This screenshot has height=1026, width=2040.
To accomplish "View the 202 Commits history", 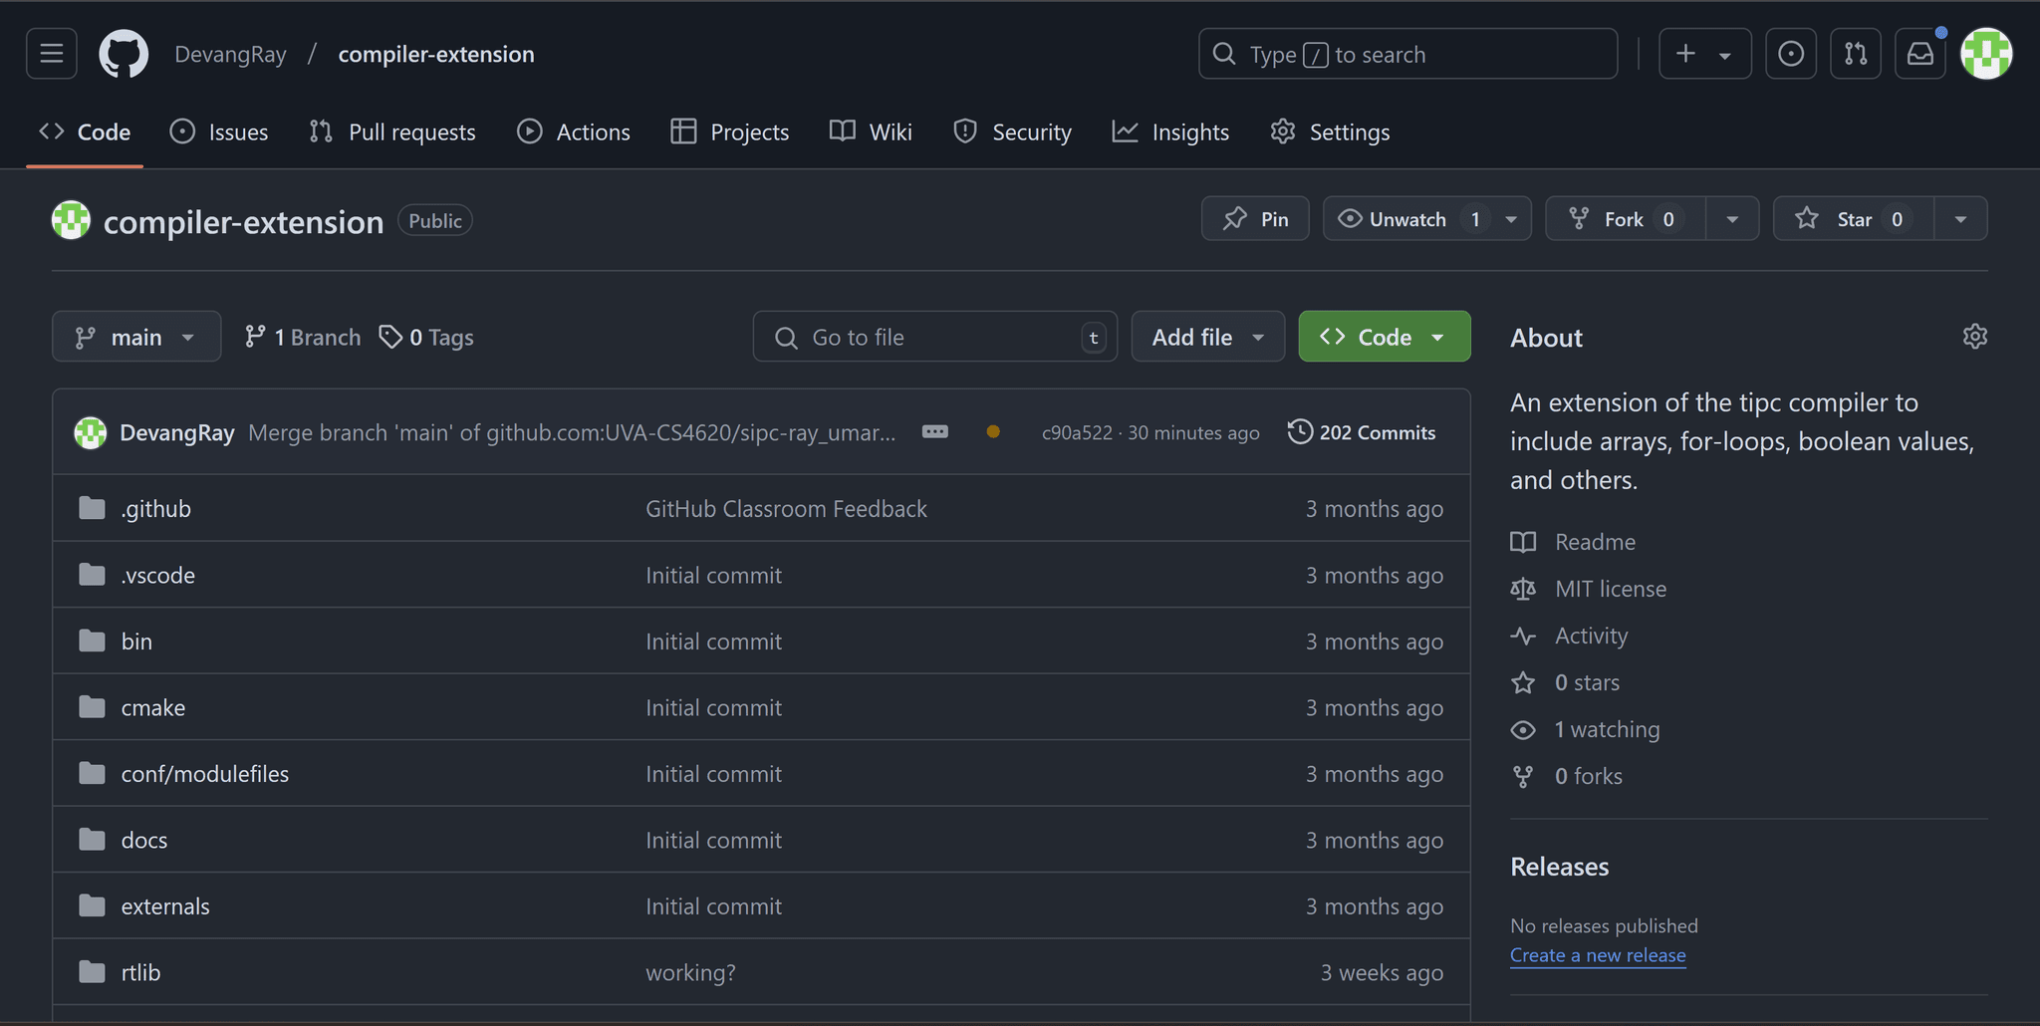I will 1362,432.
